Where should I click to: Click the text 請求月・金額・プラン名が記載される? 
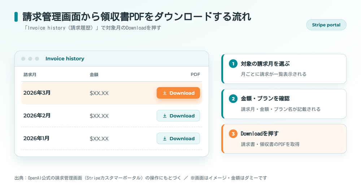[280, 109]
